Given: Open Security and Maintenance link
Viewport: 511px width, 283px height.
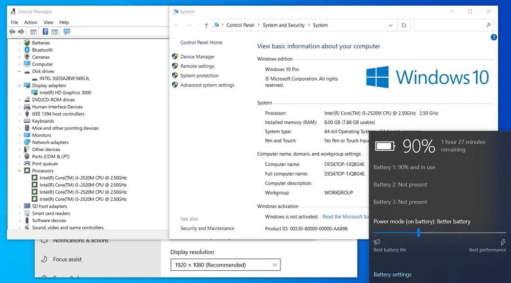Looking at the screenshot, I should [207, 228].
